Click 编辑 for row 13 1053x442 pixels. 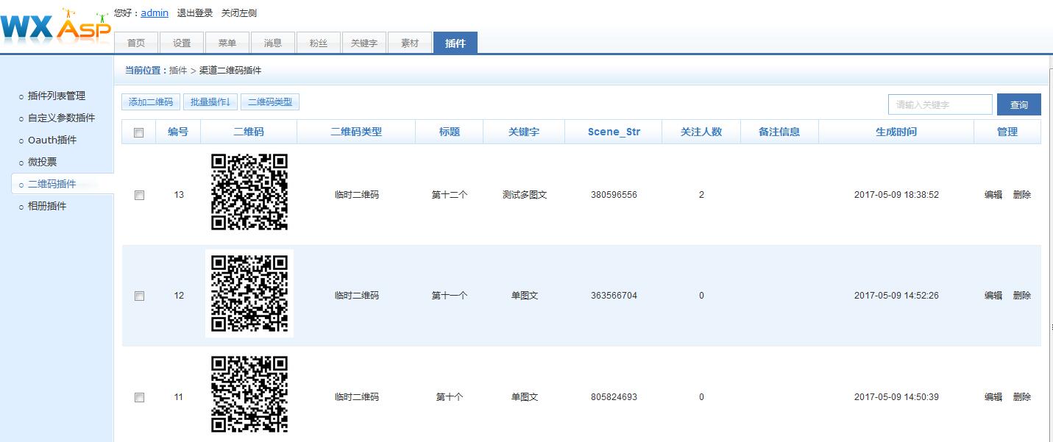(993, 195)
